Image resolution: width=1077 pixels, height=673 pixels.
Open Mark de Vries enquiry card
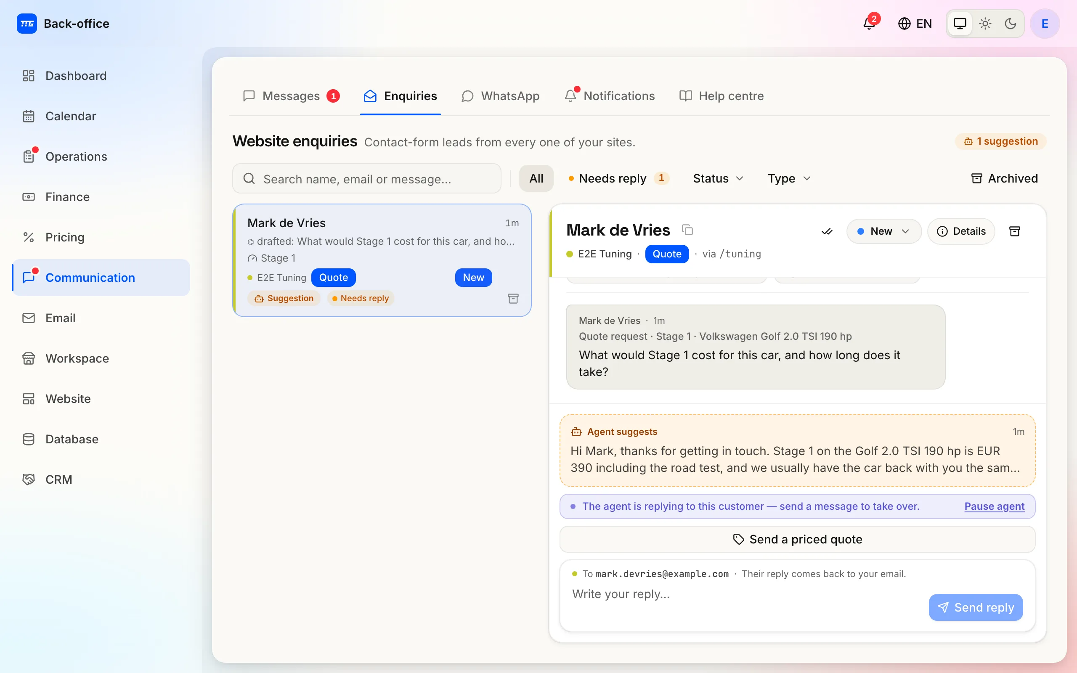pyautogui.click(x=382, y=260)
